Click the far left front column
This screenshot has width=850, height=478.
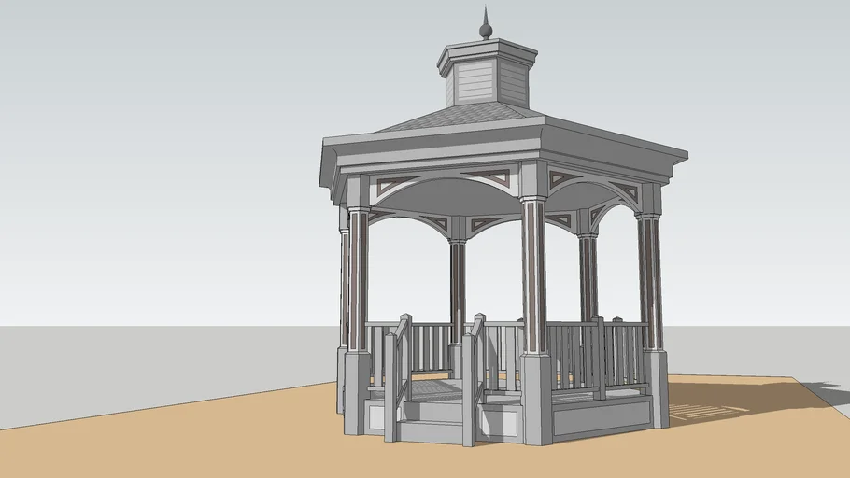click(x=358, y=280)
